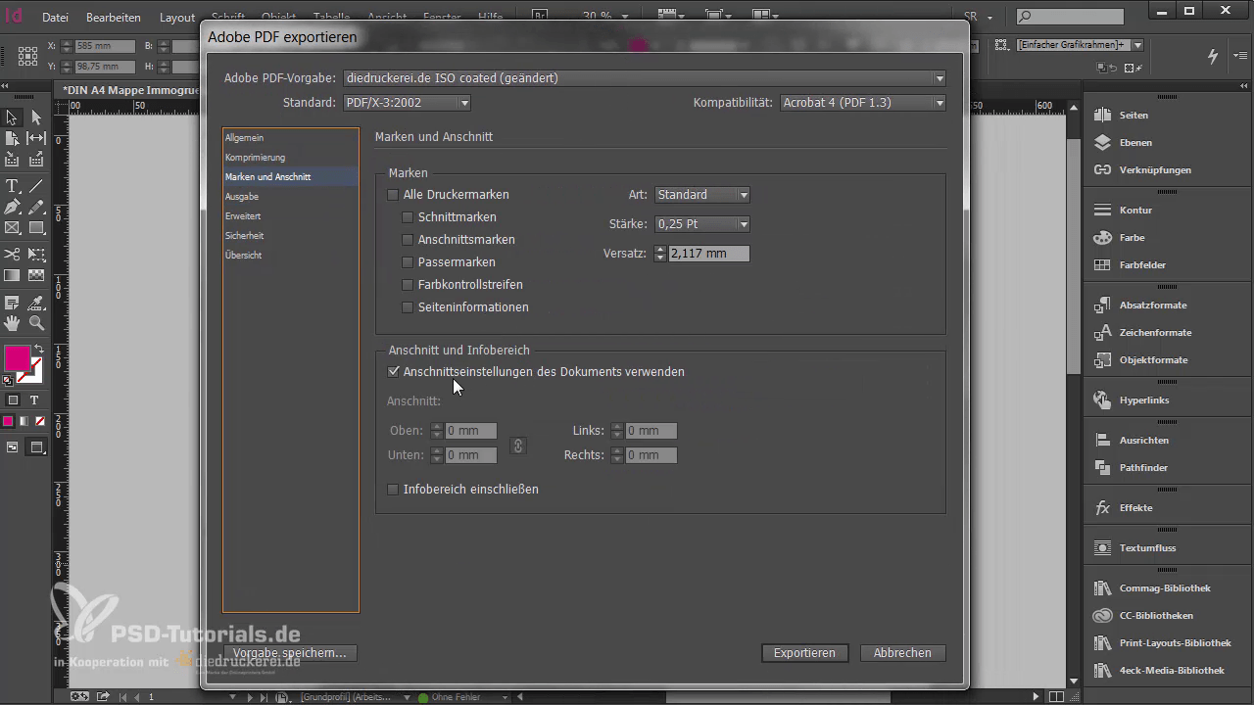
Task: Select the Gap tool
Action: [36, 139]
